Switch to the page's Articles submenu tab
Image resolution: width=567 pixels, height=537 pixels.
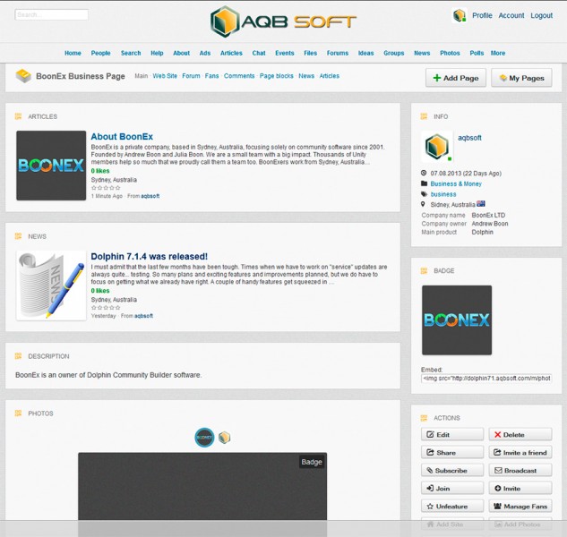[x=329, y=76]
